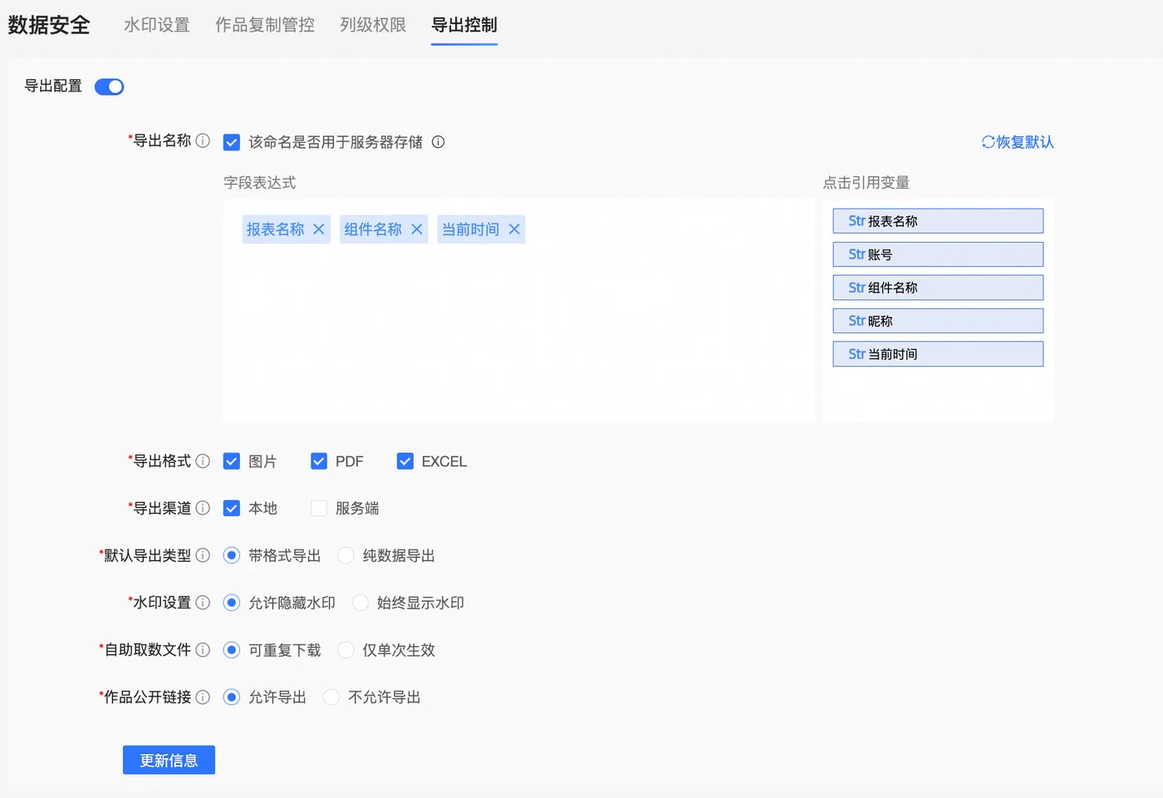Click the info icon next to 作品公开链接
Image resolution: width=1163 pixels, height=798 pixels.
click(204, 697)
